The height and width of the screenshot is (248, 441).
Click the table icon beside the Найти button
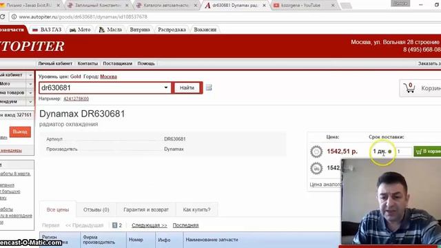pos(209,87)
